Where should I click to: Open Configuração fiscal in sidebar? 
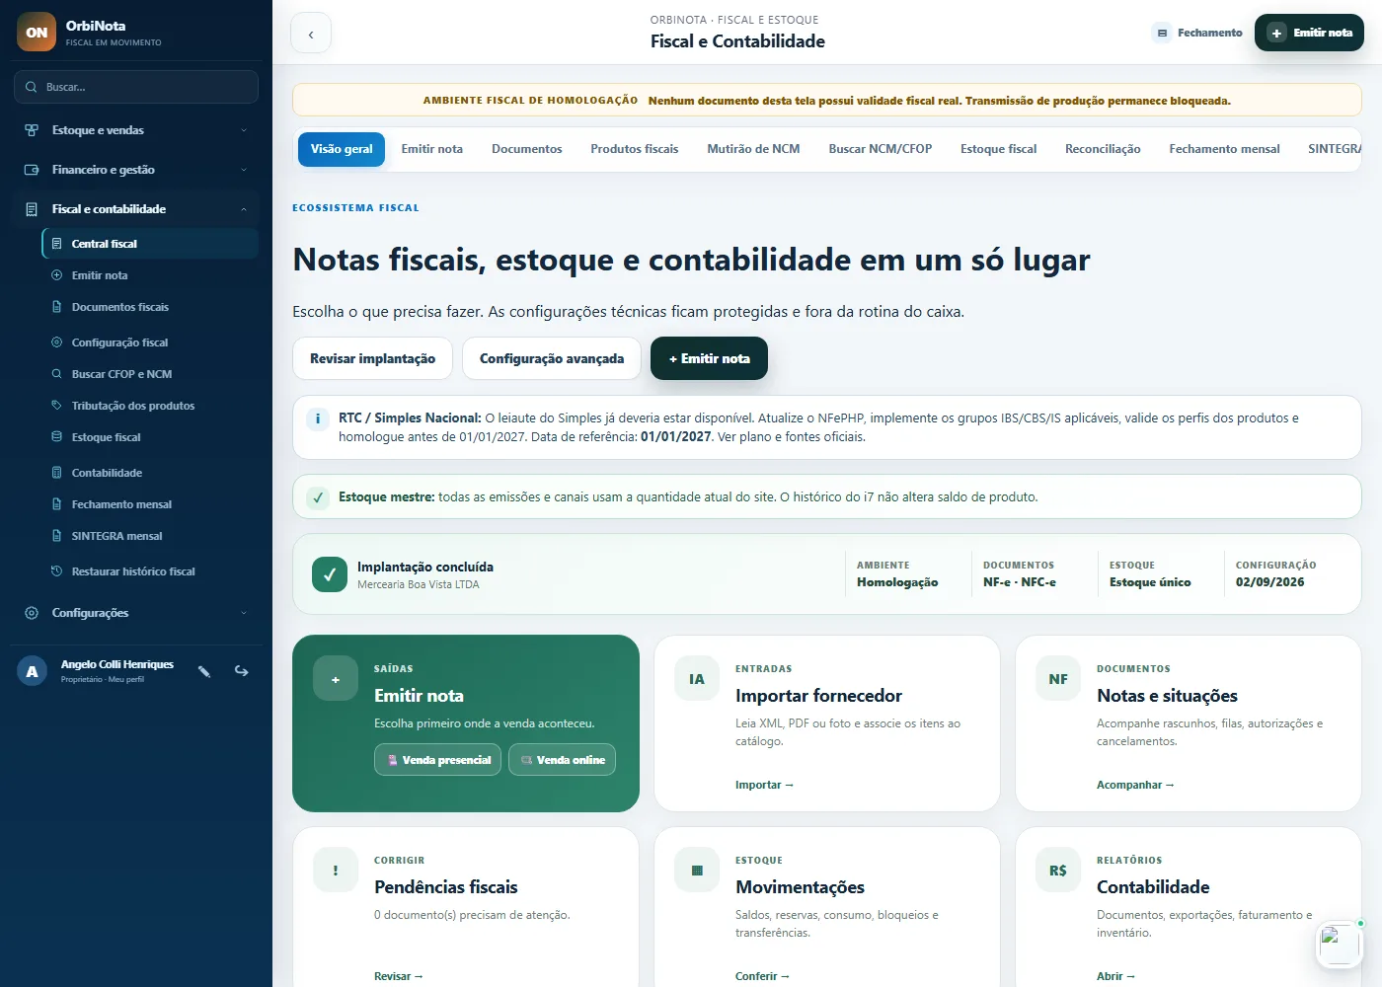click(x=150, y=342)
